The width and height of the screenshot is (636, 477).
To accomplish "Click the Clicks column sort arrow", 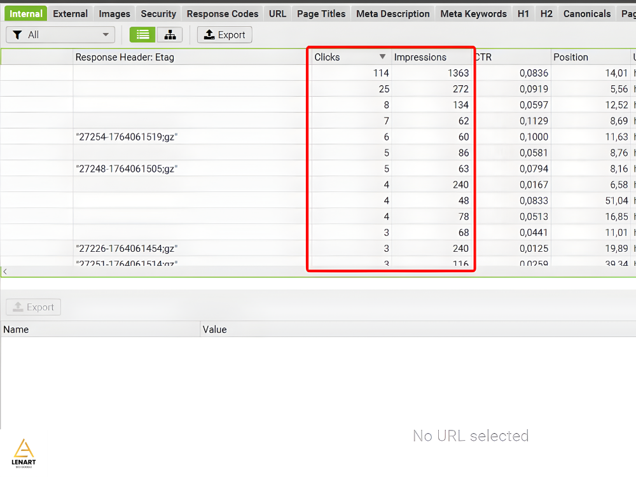I will (382, 57).
